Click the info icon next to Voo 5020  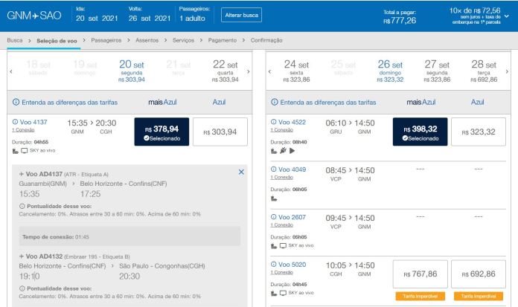[274, 265]
